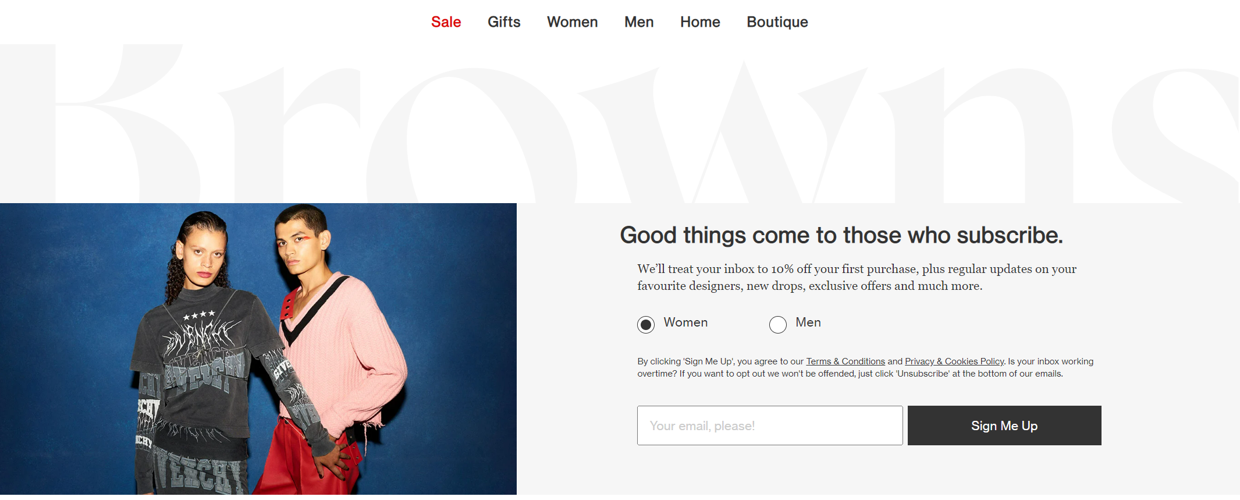Viewport: 1240px width, 500px height.
Task: Focus the 'Your email, please!' field
Action: click(769, 425)
